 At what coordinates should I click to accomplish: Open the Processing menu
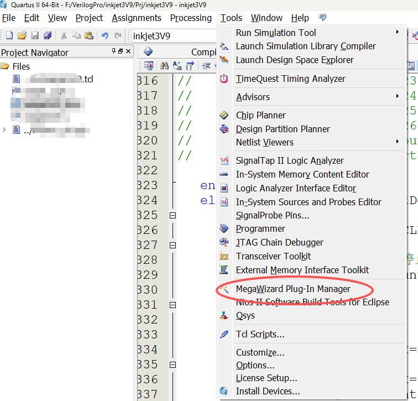click(191, 18)
